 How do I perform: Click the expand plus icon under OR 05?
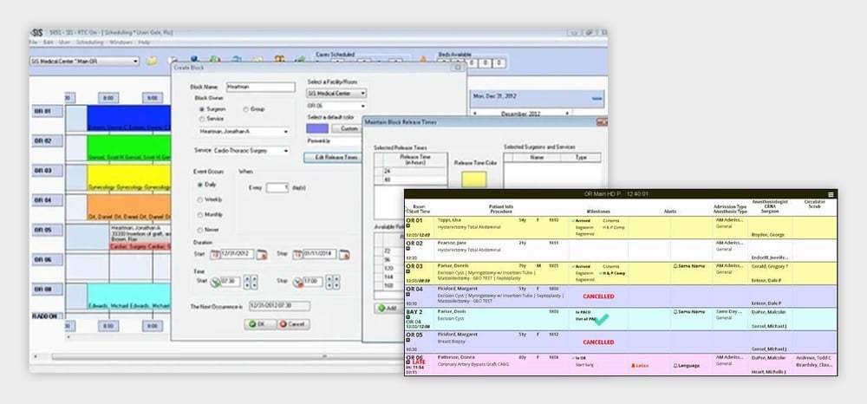pyautogui.click(x=408, y=341)
